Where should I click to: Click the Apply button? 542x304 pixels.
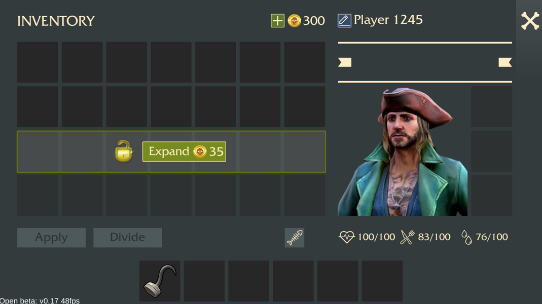point(52,237)
